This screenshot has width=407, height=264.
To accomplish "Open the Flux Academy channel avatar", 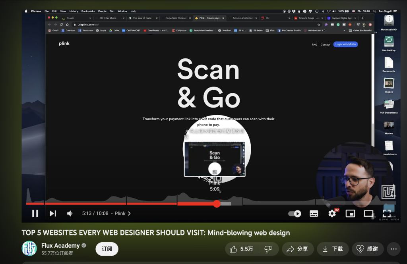I will click(29, 249).
